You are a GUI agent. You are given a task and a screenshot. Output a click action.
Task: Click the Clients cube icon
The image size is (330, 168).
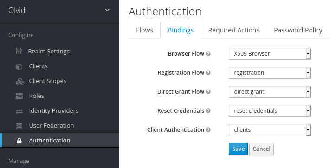(19, 66)
